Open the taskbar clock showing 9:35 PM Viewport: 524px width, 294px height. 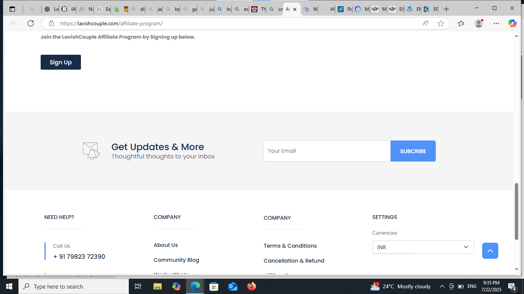click(491, 286)
